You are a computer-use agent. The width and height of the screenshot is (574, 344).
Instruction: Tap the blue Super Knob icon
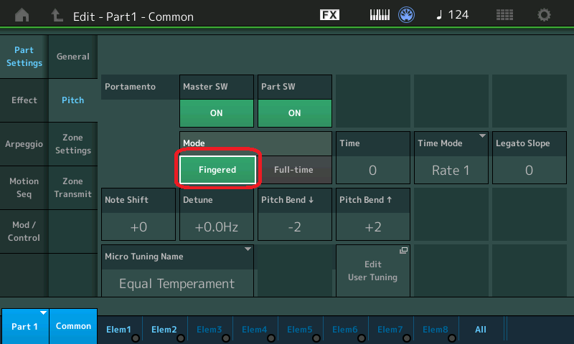pos(408,15)
